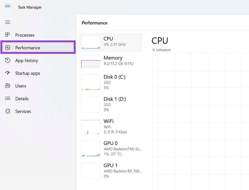Select the CPU mini graph thumbnail

tap(91, 43)
